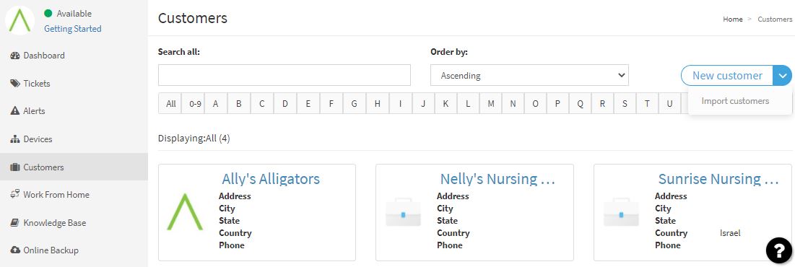This screenshot has width=795, height=267.
Task: Toggle the New customer dropdown arrow
Action: (x=782, y=76)
